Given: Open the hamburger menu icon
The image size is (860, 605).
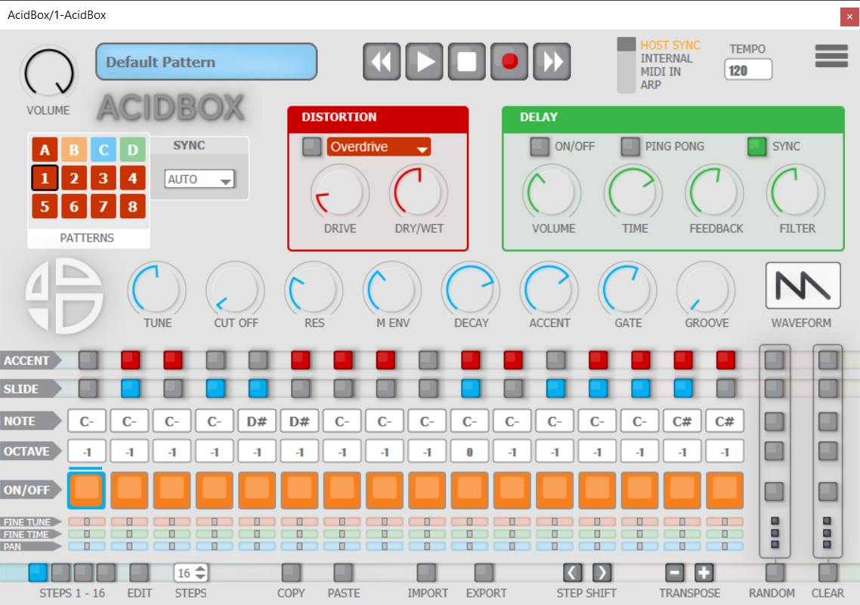Looking at the screenshot, I should (831, 56).
